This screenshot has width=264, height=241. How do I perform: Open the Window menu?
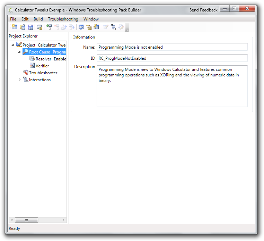click(x=91, y=19)
